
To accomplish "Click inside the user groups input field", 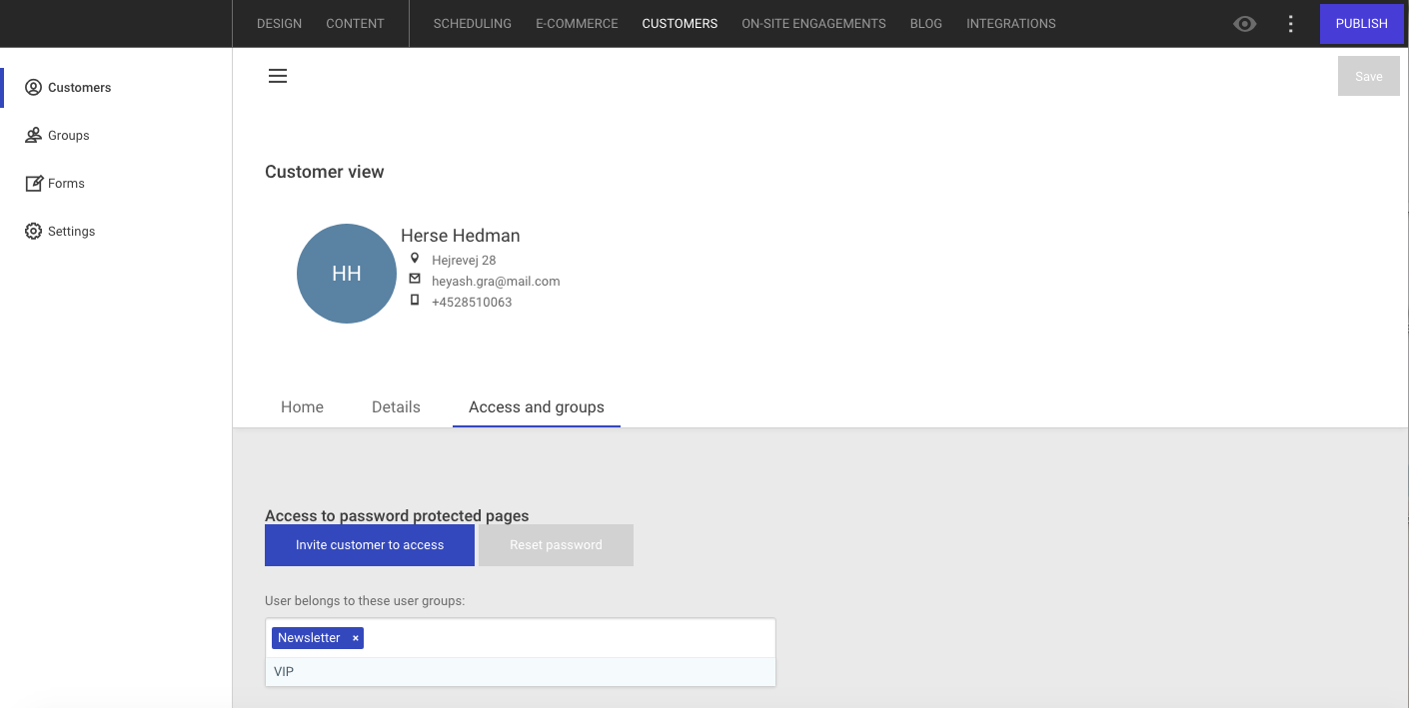I will click(x=560, y=638).
